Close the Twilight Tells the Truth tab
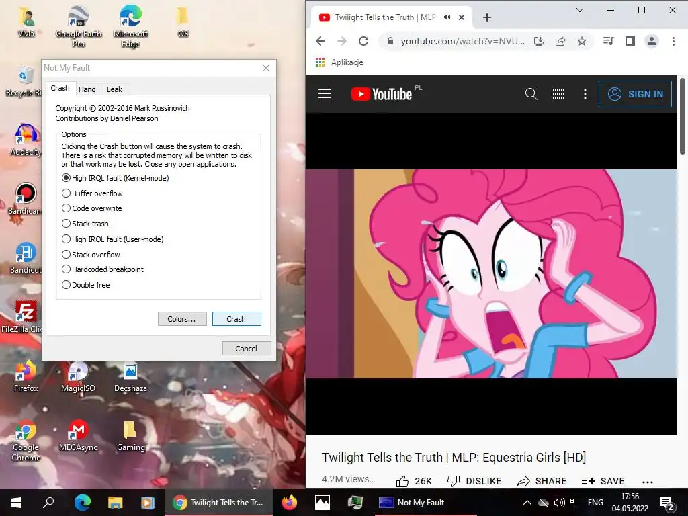Image resolution: width=688 pixels, height=516 pixels. click(x=462, y=17)
